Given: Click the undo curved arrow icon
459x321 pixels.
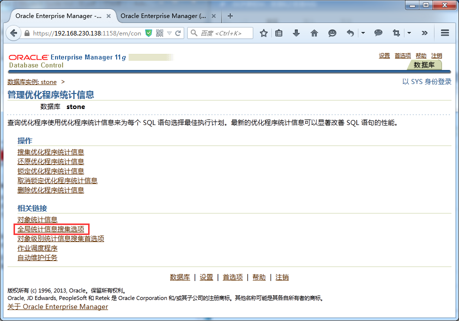Looking at the screenshot, I should coord(350,33).
